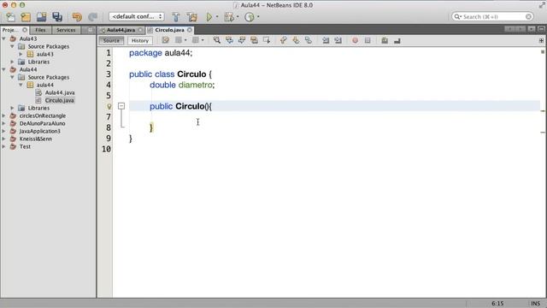The image size is (547, 308).
Task: Click the Source view button
Action: click(111, 40)
